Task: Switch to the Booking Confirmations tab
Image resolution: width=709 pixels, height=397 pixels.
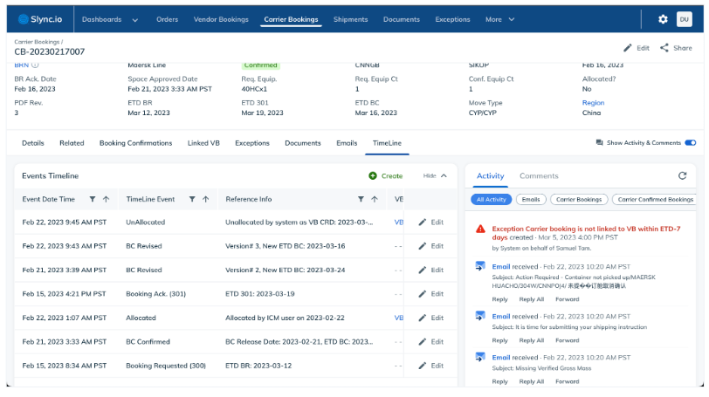Action: [135, 143]
